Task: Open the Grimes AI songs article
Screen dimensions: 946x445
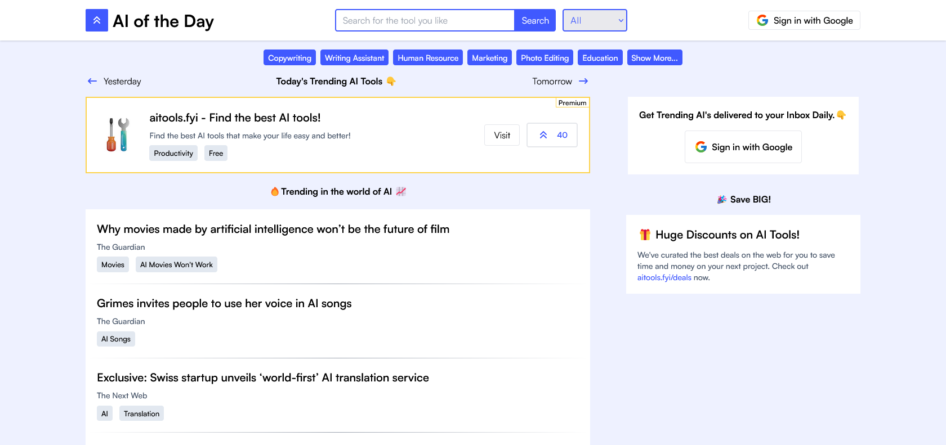Action: [224, 303]
